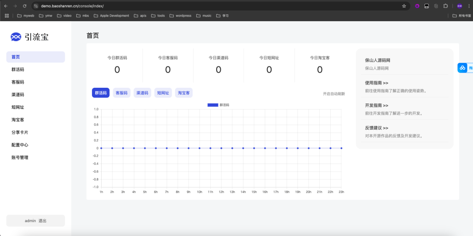The image size is (473, 236).
Task: Open the 反馈建议 >> link
Action: pos(376,128)
